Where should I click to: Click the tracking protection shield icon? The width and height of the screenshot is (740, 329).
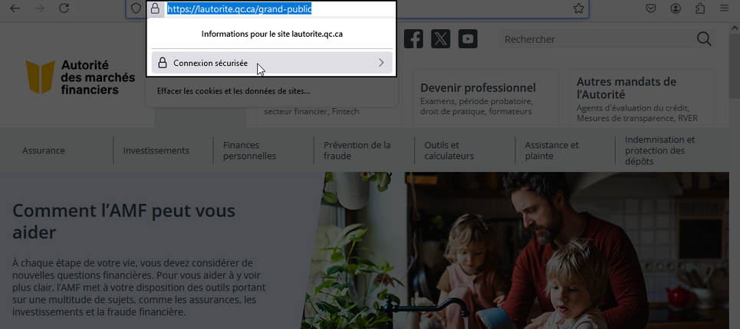(136, 8)
